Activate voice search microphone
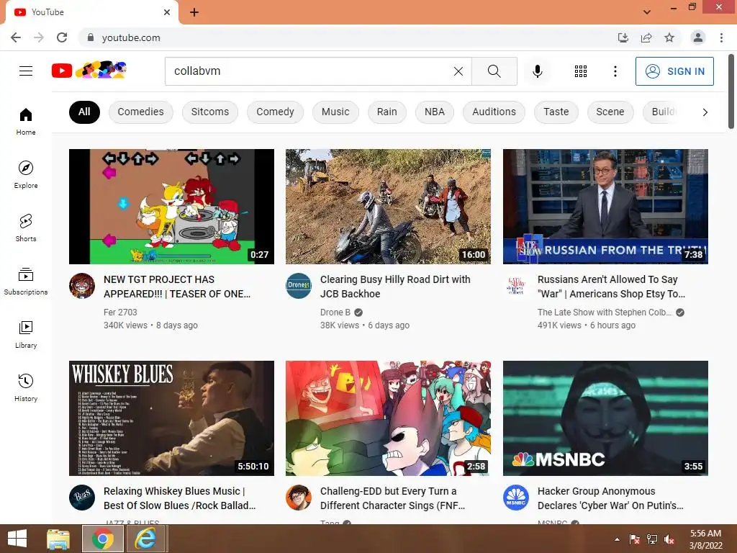This screenshot has height=553, width=737. pos(537,71)
